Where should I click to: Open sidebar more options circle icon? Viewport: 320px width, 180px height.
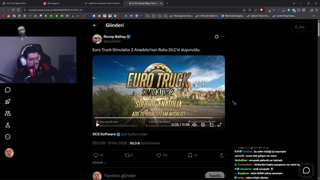pyautogui.click(x=8, y=137)
